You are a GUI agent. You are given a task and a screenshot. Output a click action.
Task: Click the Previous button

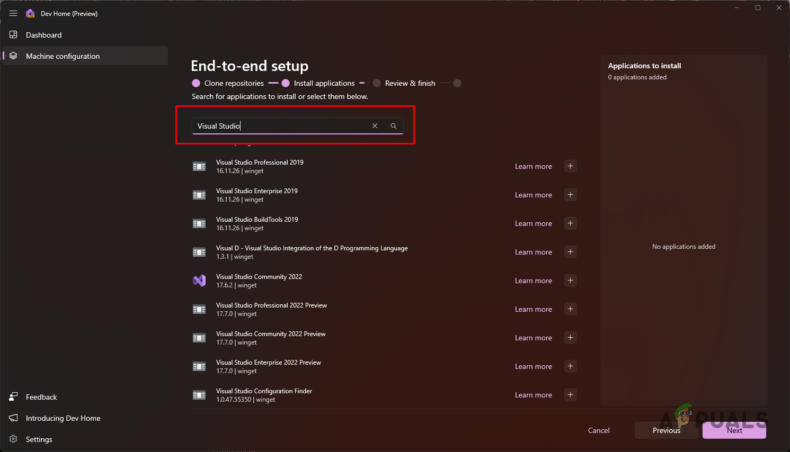pos(666,430)
